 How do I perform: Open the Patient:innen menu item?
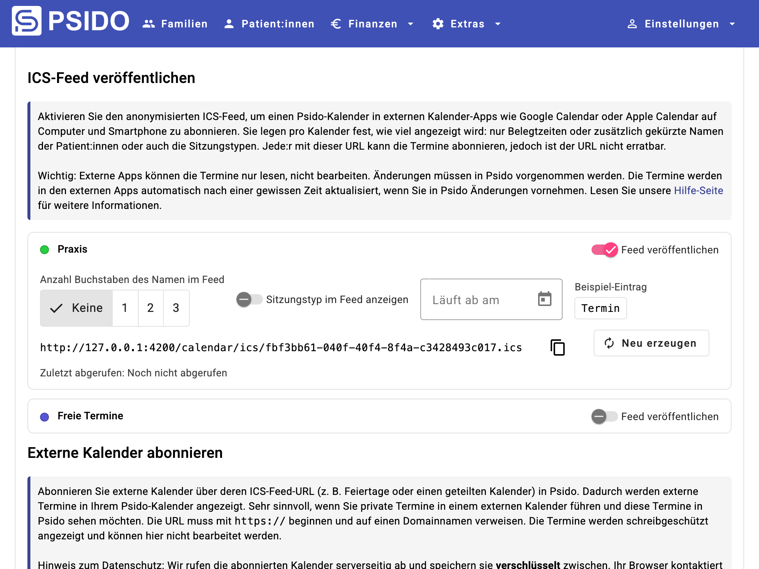click(x=269, y=24)
